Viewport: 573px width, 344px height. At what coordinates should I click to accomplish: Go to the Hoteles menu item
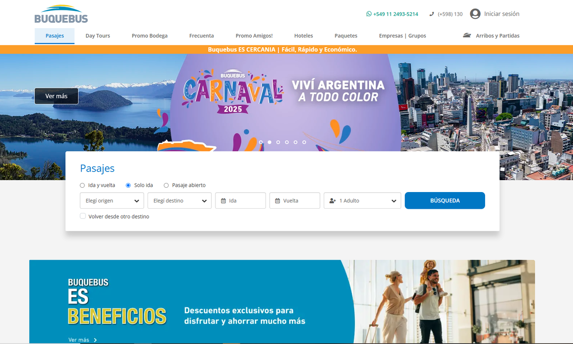(304, 36)
